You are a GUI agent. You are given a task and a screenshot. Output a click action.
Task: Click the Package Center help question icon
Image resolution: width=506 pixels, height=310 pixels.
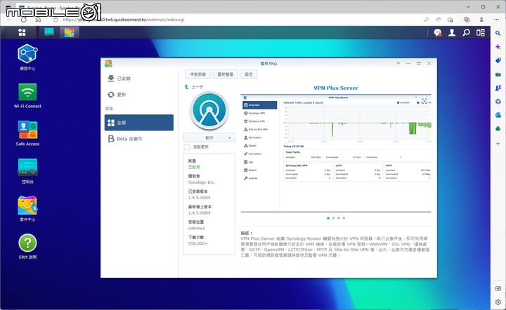pos(398,63)
